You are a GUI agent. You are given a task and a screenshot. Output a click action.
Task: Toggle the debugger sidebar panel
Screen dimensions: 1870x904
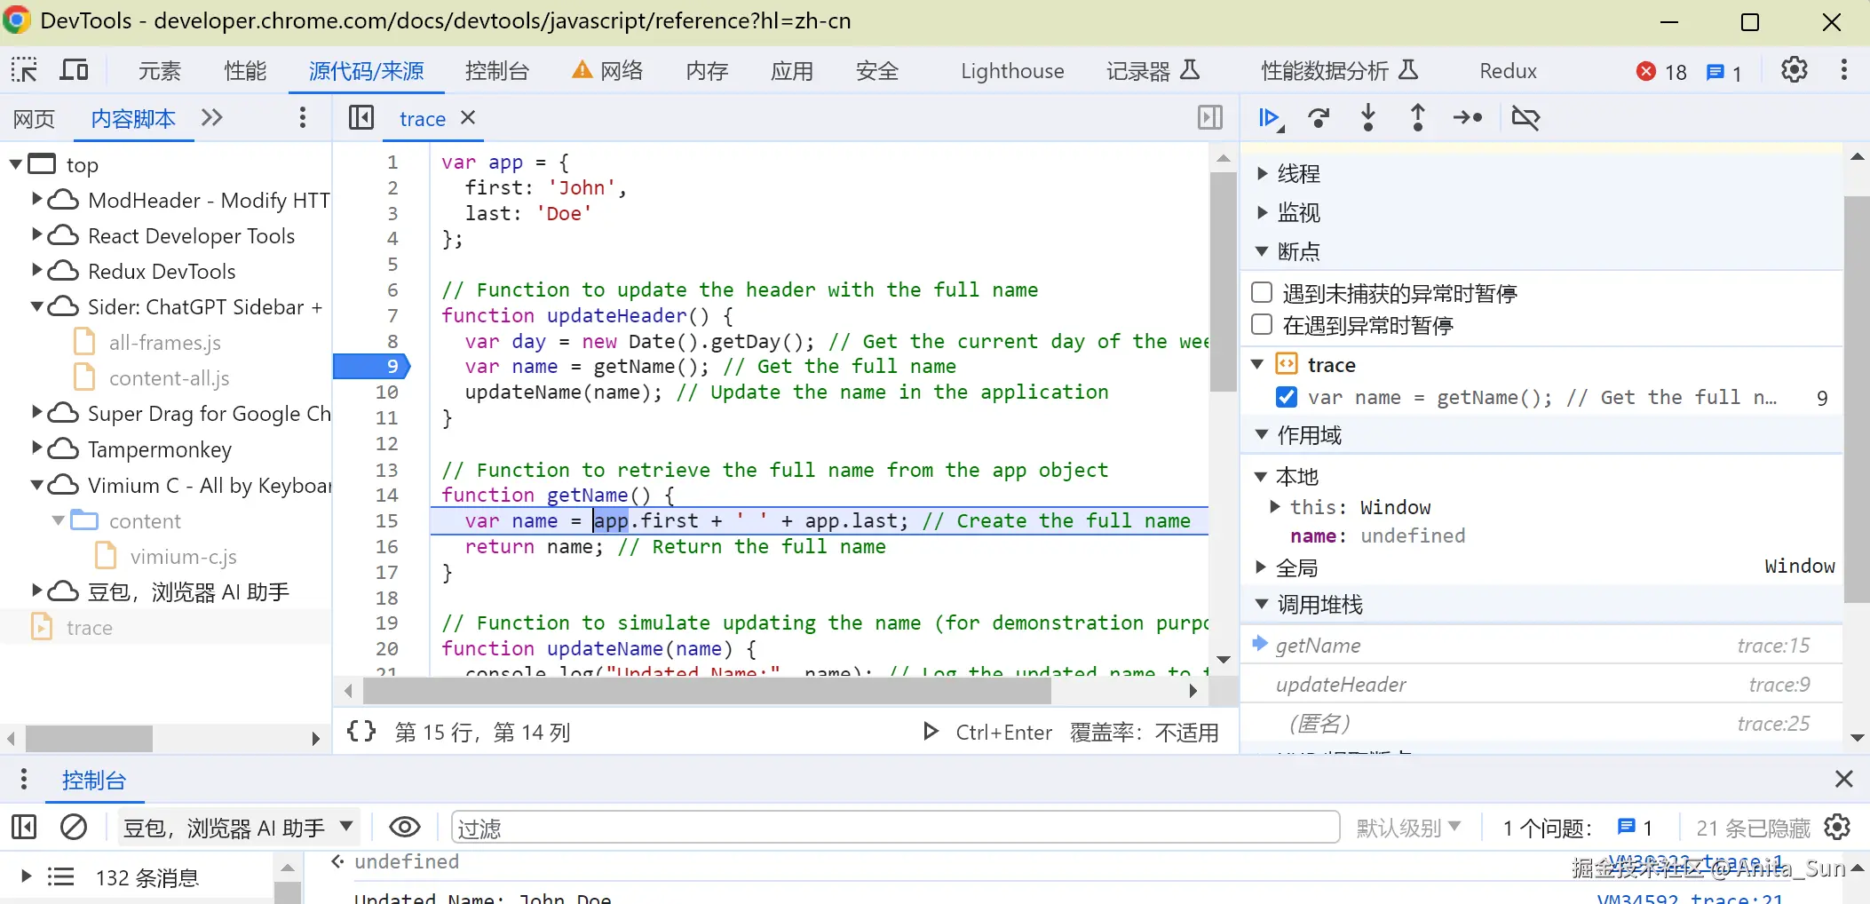(1210, 118)
